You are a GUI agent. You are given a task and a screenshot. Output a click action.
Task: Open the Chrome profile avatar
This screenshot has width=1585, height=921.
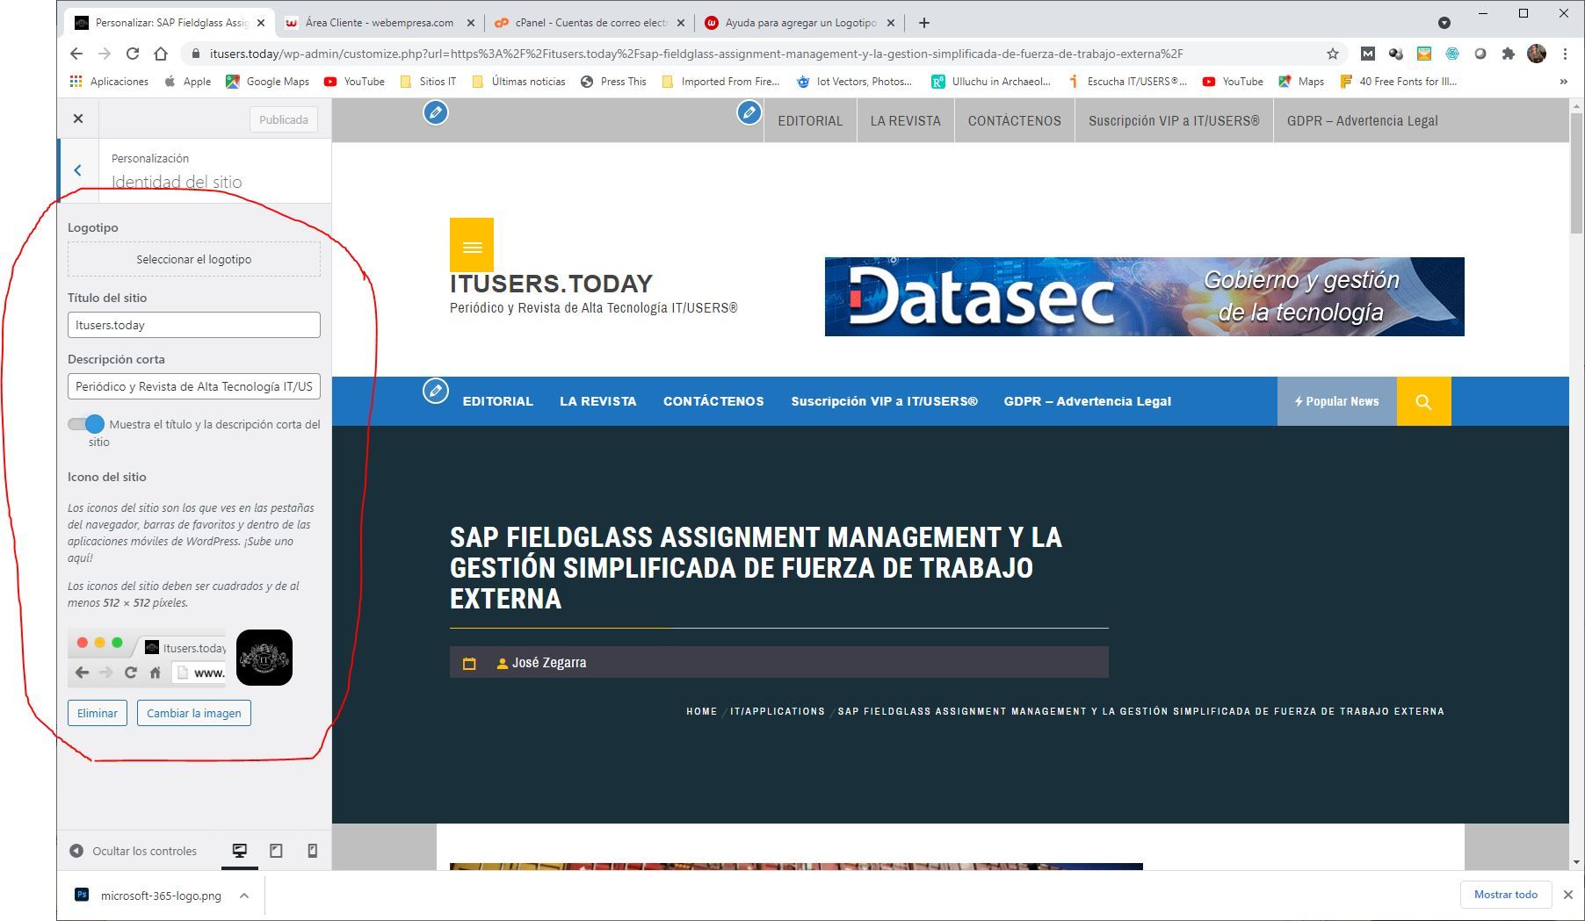coord(1537,54)
